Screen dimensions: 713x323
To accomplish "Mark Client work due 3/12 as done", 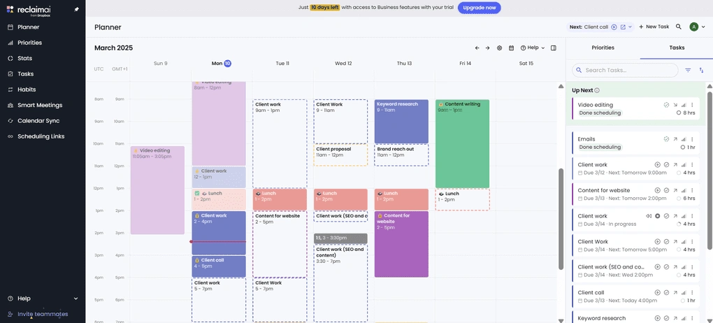I will [x=666, y=165].
